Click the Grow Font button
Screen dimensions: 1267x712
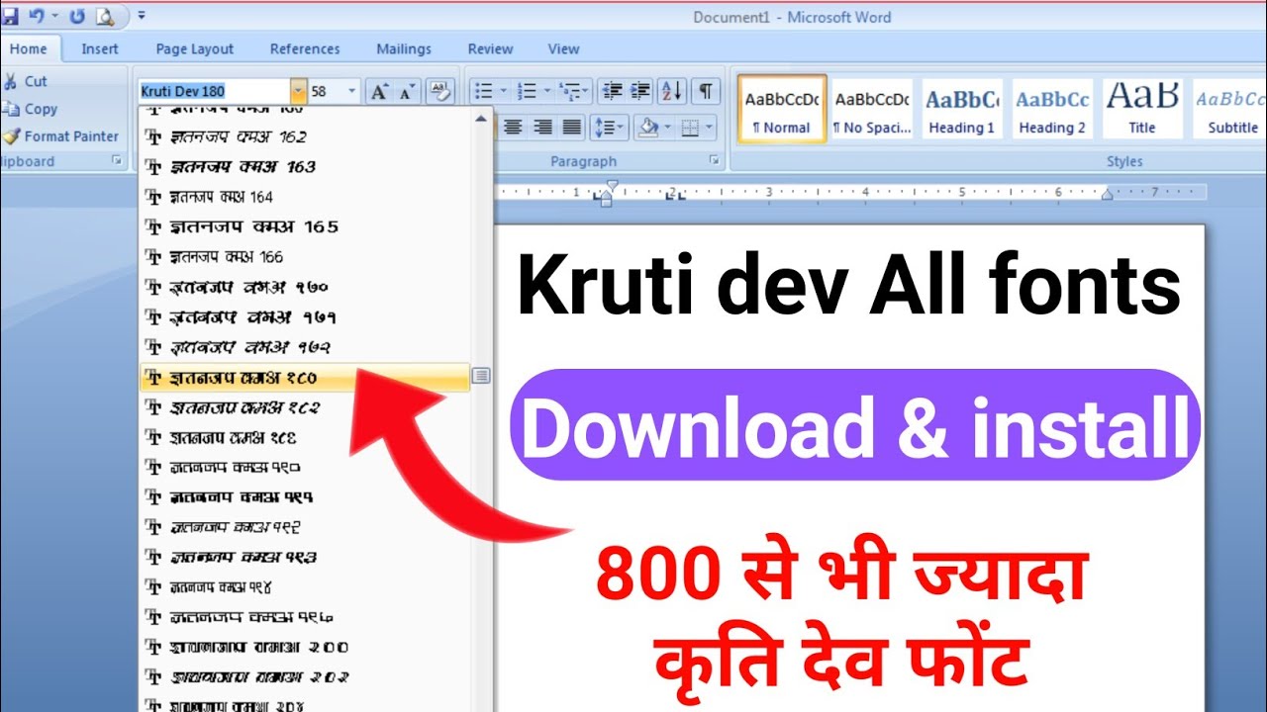coord(379,91)
